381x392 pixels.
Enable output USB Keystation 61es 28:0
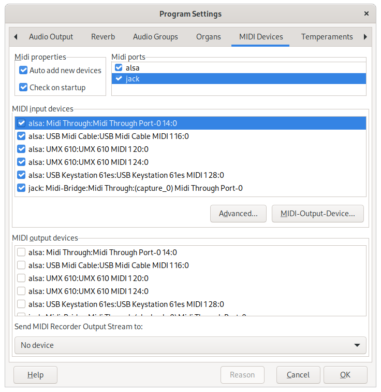click(21, 304)
